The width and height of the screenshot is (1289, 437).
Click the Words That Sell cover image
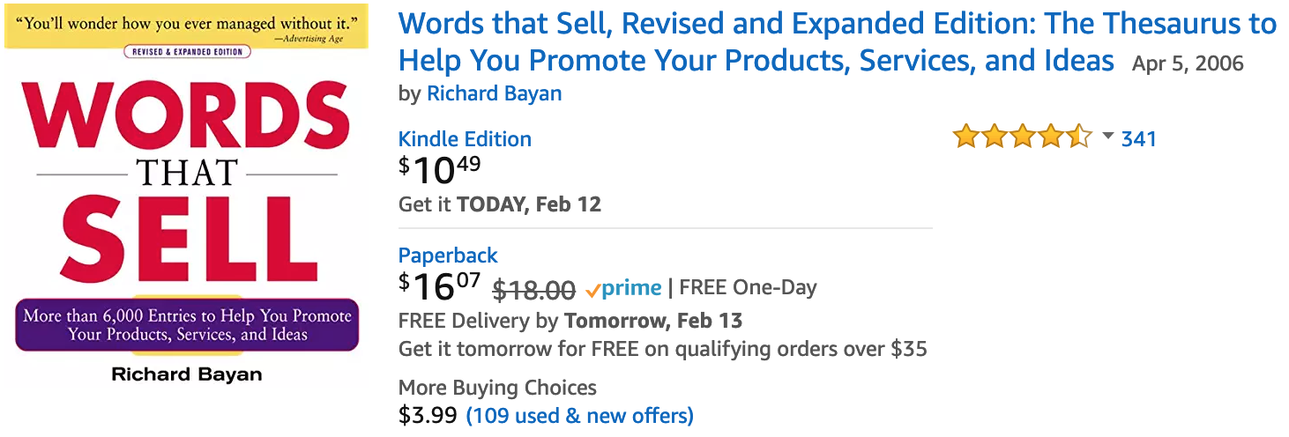tap(187, 197)
